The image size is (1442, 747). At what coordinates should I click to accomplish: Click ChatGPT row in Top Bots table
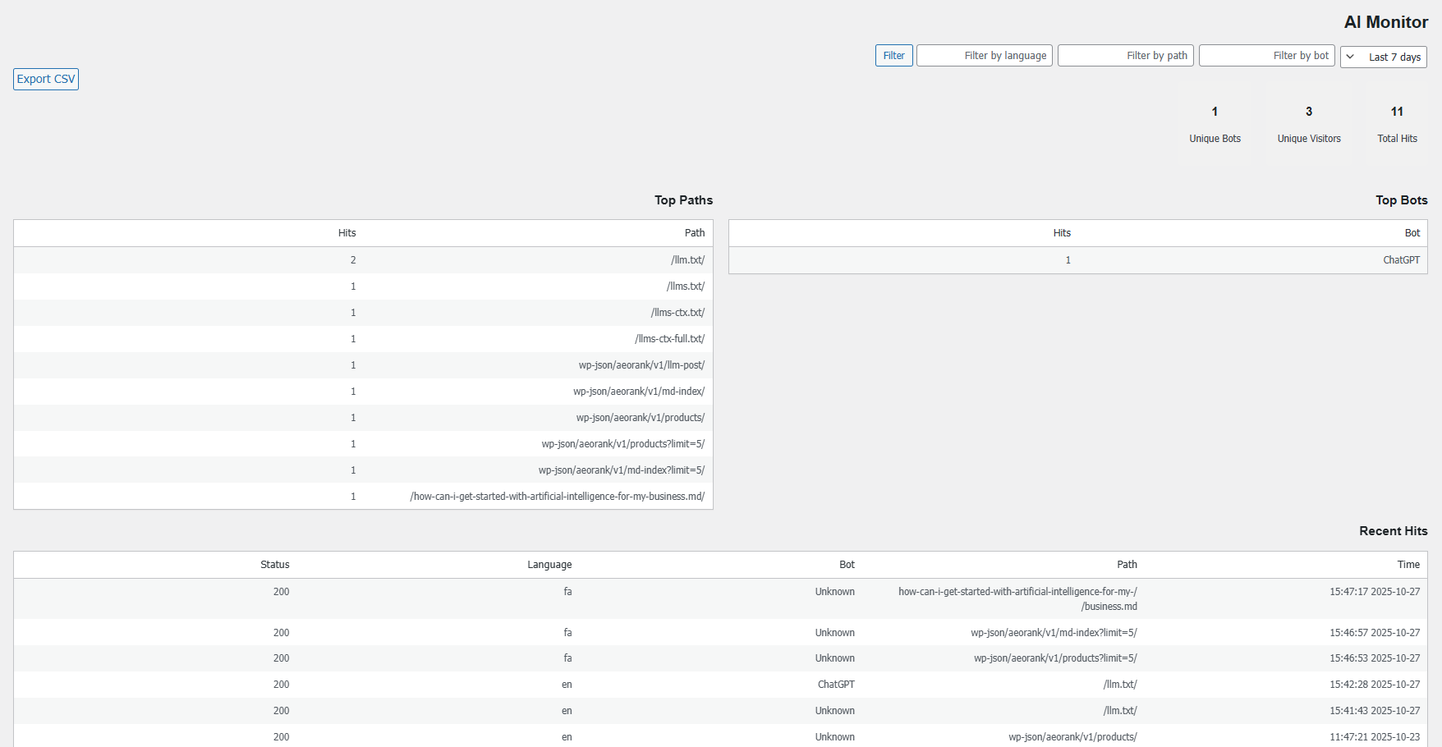pos(1400,260)
